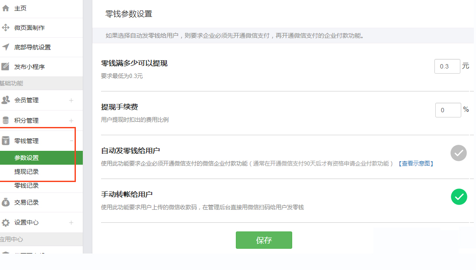Screen dimensions: 476x270
Task: Expand 设置中心 with the plus sign
Action: point(71,223)
